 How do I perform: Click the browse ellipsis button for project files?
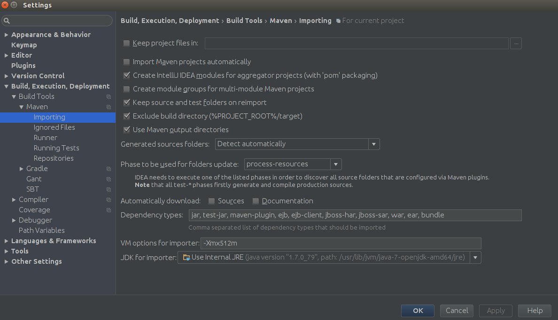(x=516, y=44)
